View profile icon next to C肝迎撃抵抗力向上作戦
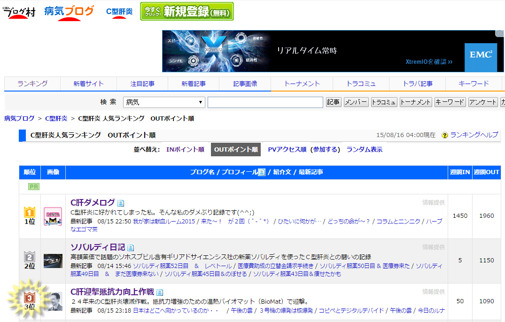This screenshot has width=505, height=322. (x=160, y=292)
